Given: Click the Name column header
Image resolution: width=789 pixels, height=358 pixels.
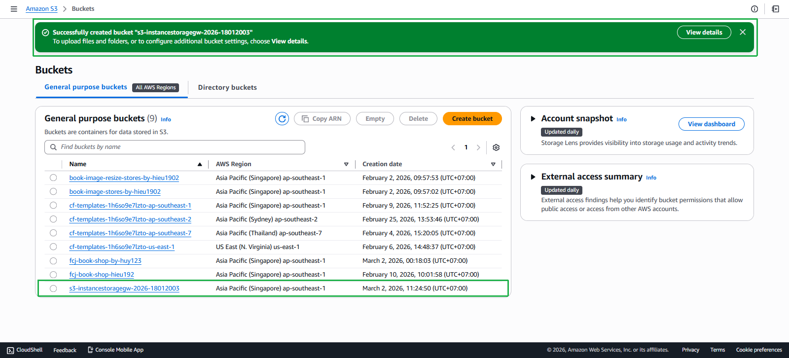Looking at the screenshot, I should 78,164.
